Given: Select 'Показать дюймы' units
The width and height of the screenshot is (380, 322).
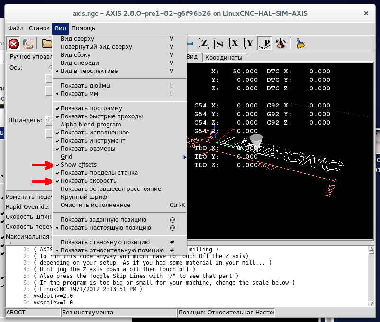Looking at the screenshot, I should [119, 86].
